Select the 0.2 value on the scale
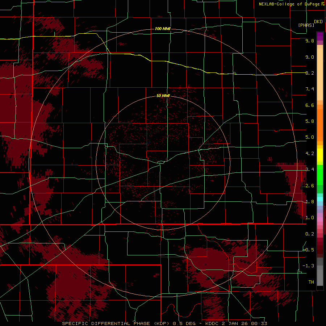Screen dimensions: 326x326 tap(310, 234)
